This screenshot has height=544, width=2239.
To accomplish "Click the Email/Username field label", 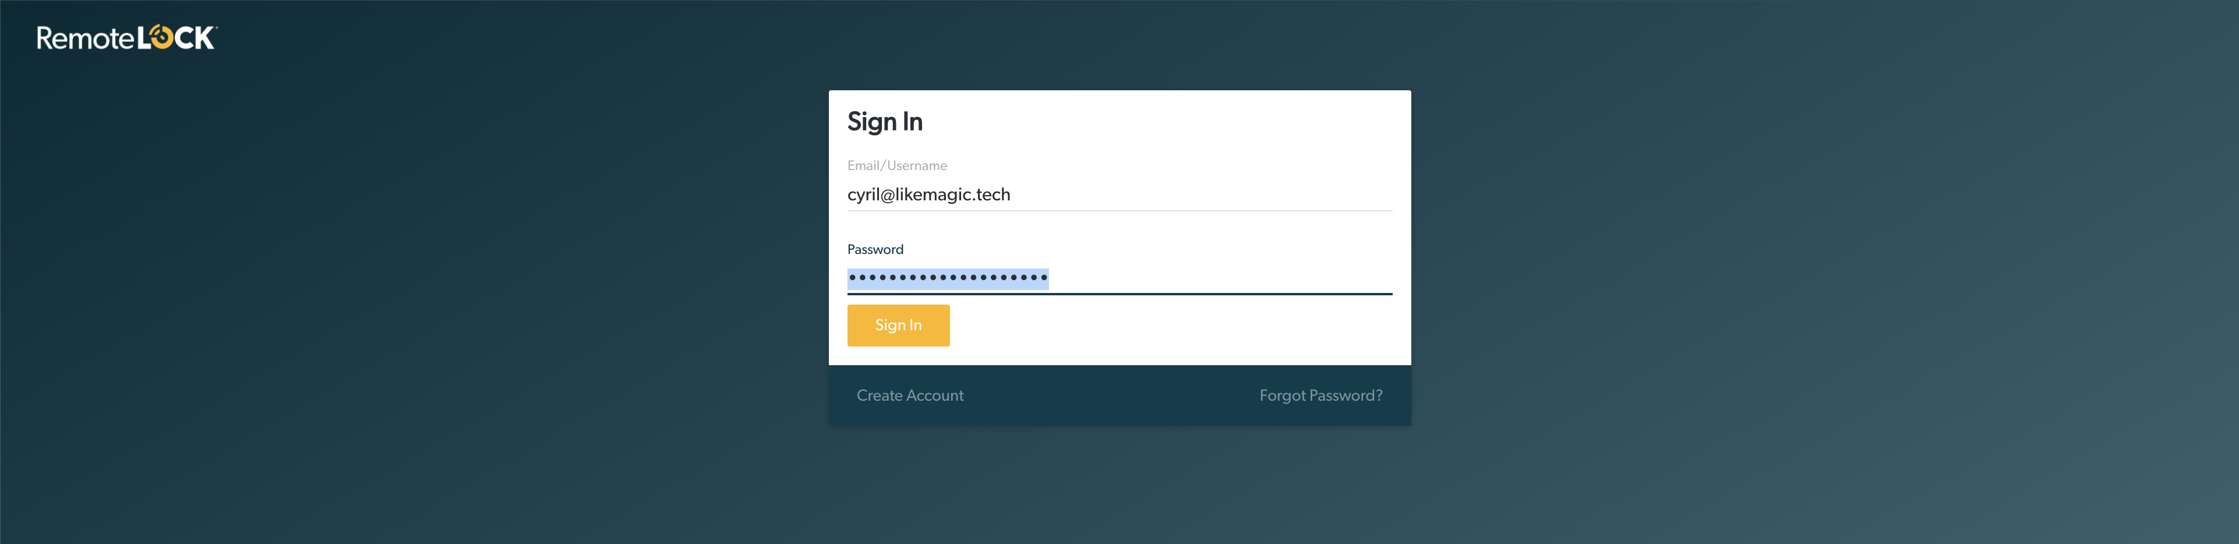I will [896, 166].
